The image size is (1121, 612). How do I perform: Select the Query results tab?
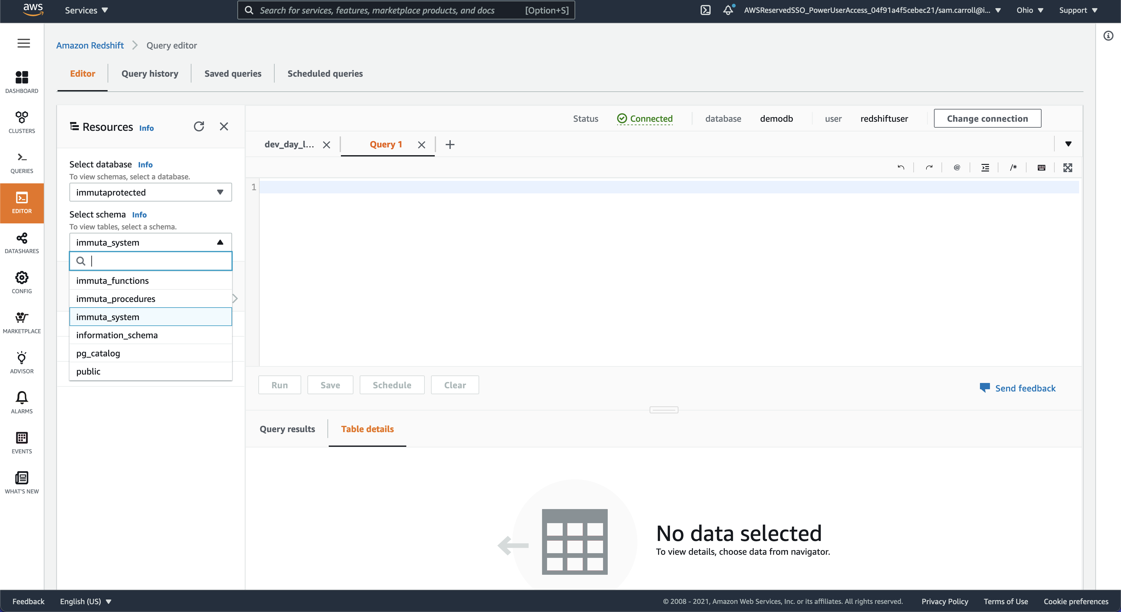click(x=287, y=429)
